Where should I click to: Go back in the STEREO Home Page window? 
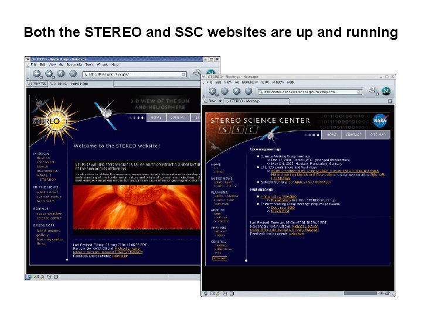(36, 73)
